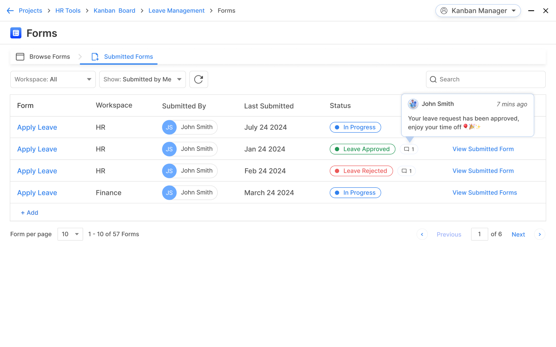Click the previous page chevron icon
This screenshot has height=347, width=556.
click(422, 234)
